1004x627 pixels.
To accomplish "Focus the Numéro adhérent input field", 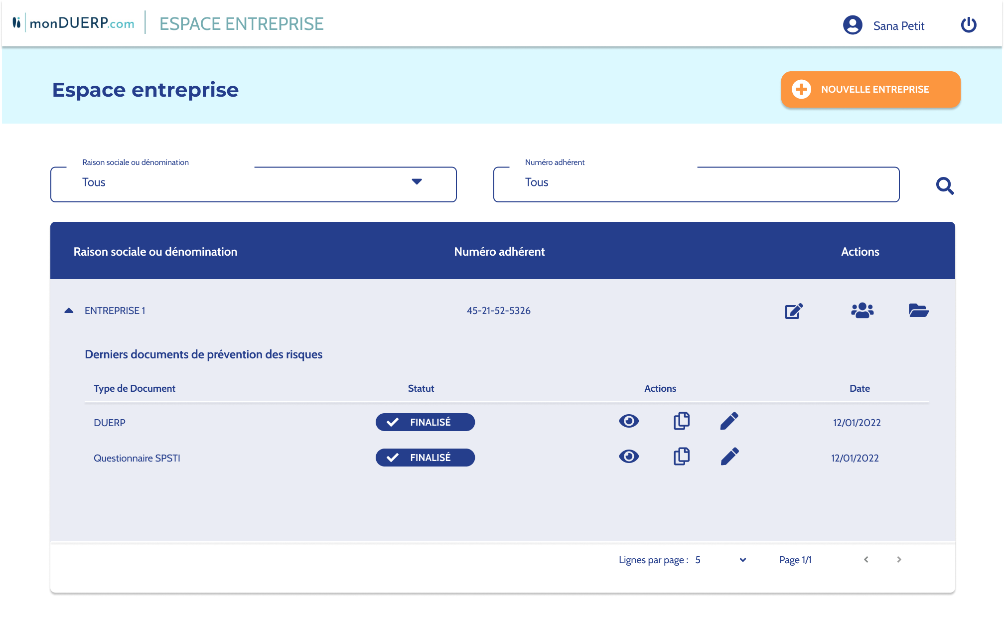I will point(696,184).
